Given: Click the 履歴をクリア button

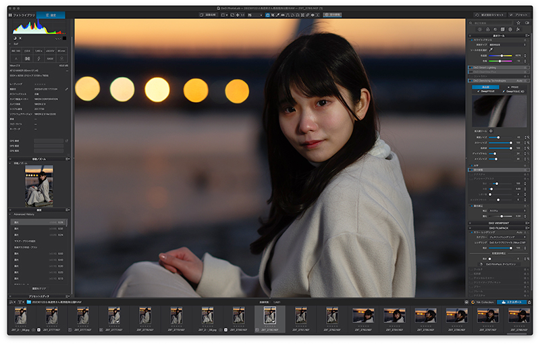Looking at the screenshot, I should tap(39, 289).
